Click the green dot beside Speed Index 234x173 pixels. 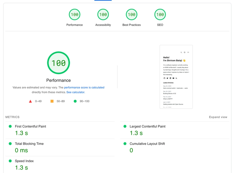click(10, 161)
